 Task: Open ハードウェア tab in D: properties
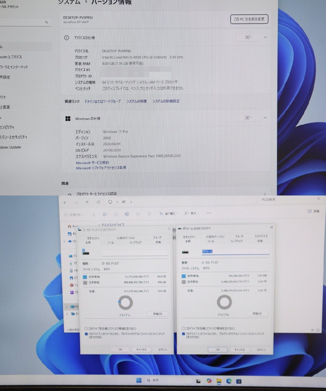click(x=237, y=241)
